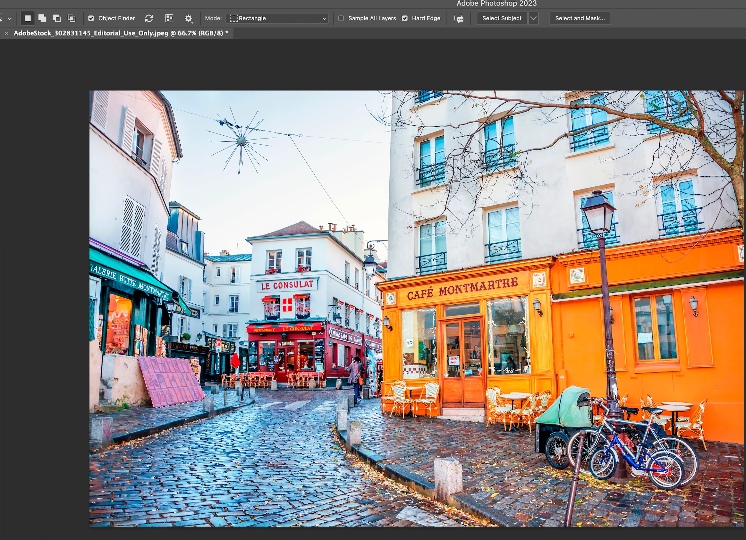Disable the Hard Edge option
The image size is (746, 540).
[405, 18]
